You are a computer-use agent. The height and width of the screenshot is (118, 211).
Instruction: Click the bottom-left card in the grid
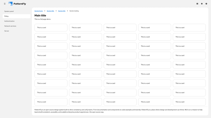tap(51, 102)
